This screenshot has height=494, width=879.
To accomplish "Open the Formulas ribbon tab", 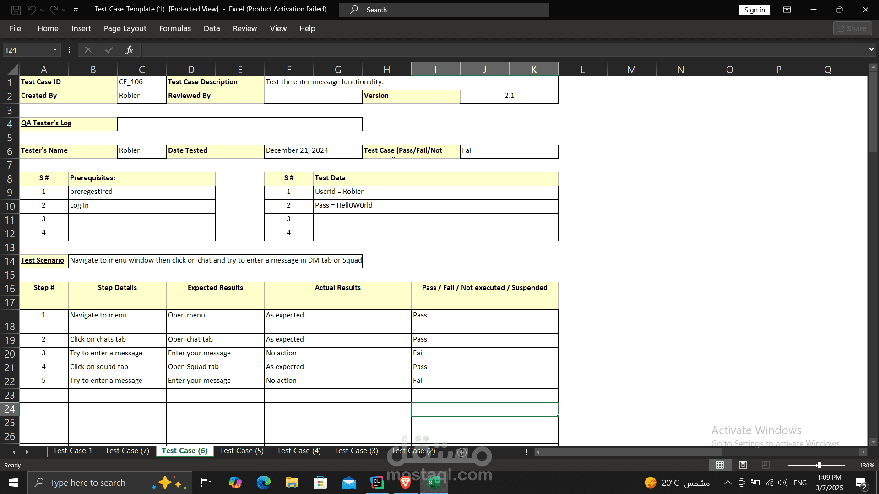I will (175, 28).
